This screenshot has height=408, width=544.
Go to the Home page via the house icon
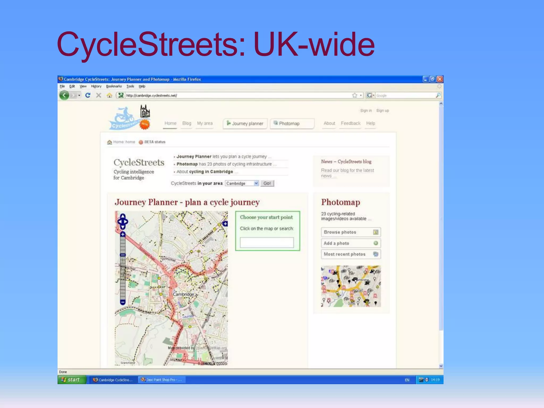pyautogui.click(x=109, y=95)
